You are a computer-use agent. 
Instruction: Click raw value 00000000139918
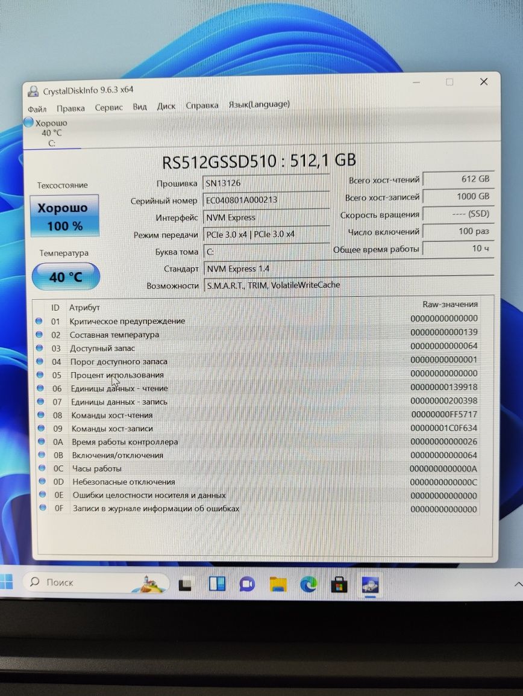tap(444, 387)
